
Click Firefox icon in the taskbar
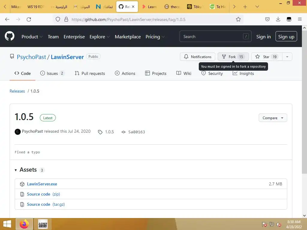tap(24, 224)
